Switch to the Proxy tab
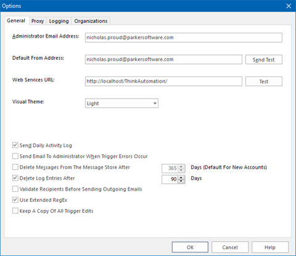 pyautogui.click(x=38, y=21)
